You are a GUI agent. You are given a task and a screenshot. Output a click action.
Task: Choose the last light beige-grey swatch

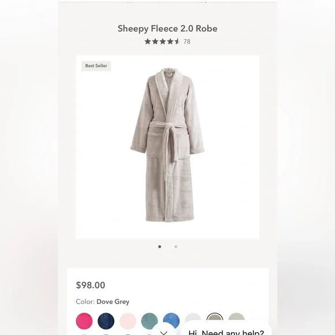tap(237, 318)
